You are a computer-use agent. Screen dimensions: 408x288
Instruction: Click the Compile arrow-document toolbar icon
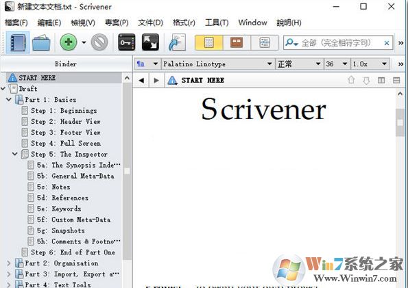[177, 42]
